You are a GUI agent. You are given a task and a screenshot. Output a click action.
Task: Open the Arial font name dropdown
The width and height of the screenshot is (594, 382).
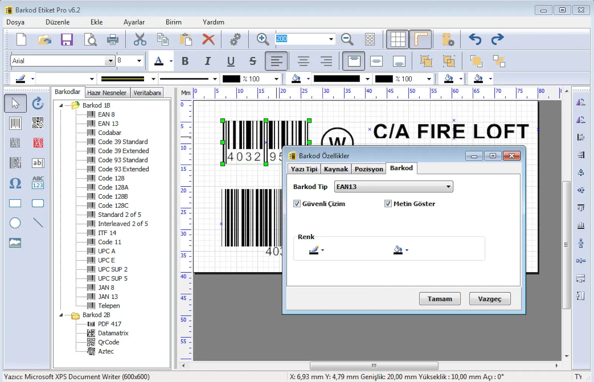tap(110, 61)
